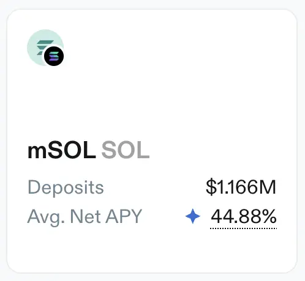Click the Deposits label

coord(66,188)
